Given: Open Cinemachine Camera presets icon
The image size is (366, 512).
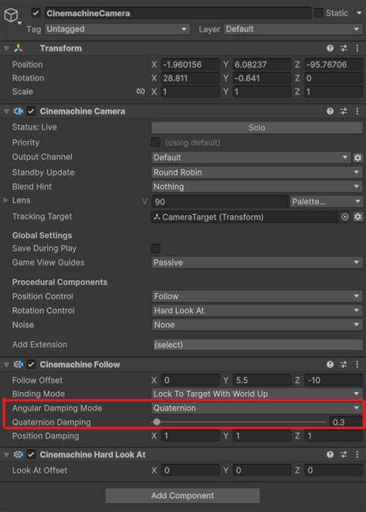Looking at the screenshot, I should click(344, 111).
